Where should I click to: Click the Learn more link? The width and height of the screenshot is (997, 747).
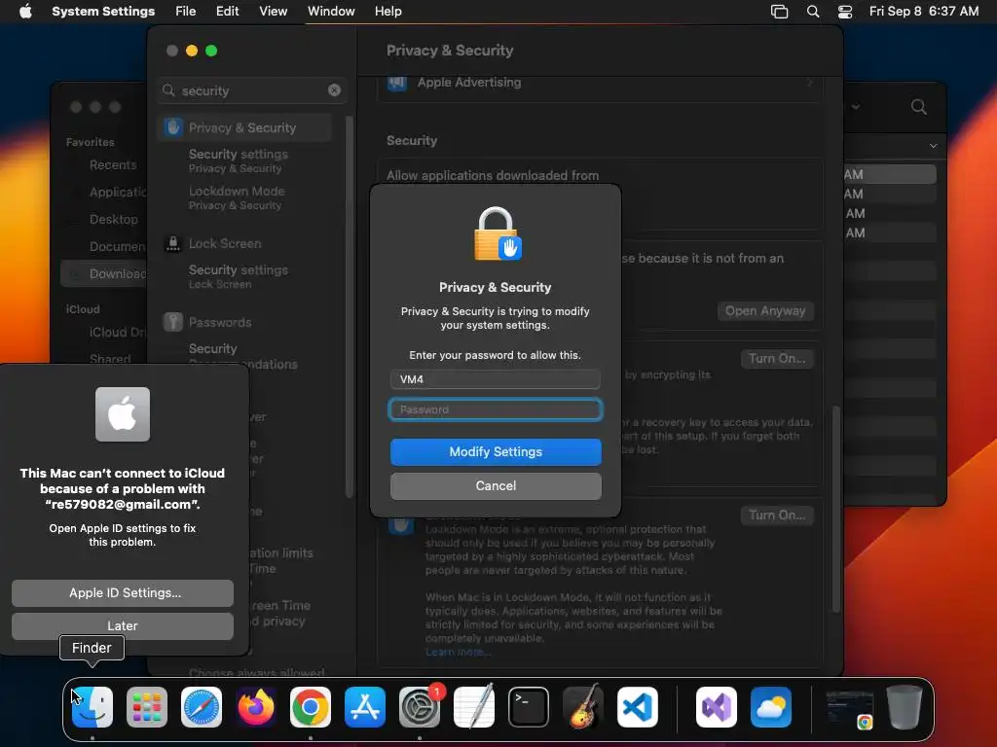(458, 653)
